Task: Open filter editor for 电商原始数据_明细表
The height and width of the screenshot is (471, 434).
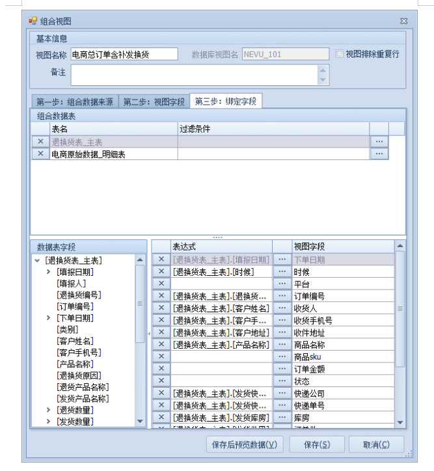Action: [379, 154]
